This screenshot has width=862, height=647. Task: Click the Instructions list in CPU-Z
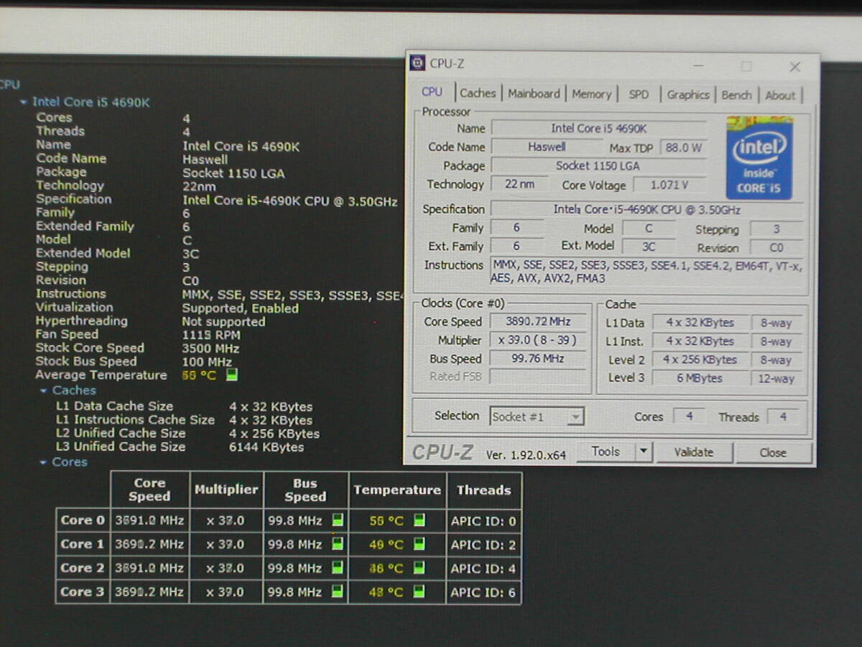click(646, 272)
